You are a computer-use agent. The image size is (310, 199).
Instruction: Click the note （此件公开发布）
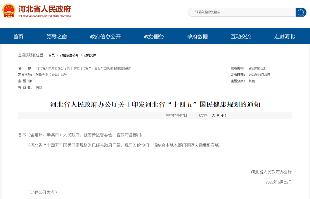tap(42, 192)
